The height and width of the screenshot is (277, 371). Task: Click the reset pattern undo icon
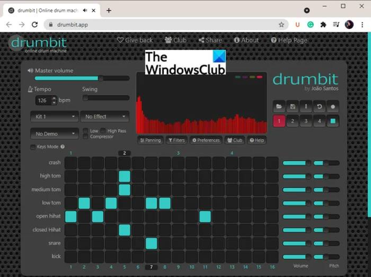(320, 107)
